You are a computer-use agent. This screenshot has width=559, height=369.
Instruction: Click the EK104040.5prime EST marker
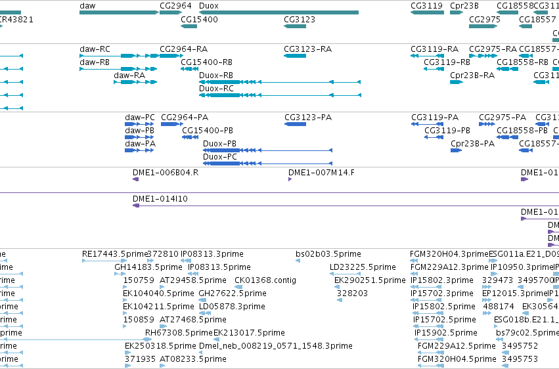(x=125, y=301)
